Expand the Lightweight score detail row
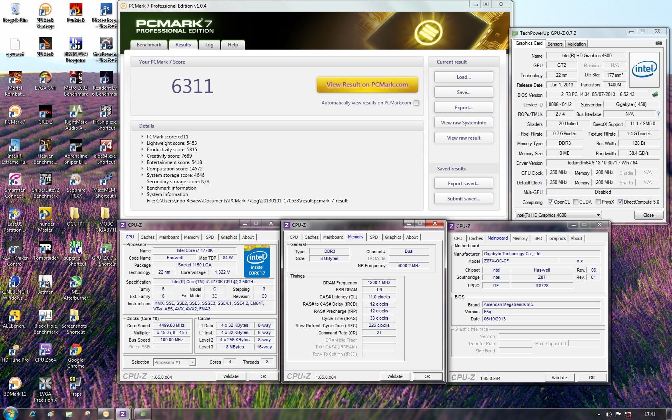Screen dimensions: 672x420 pos(142,143)
